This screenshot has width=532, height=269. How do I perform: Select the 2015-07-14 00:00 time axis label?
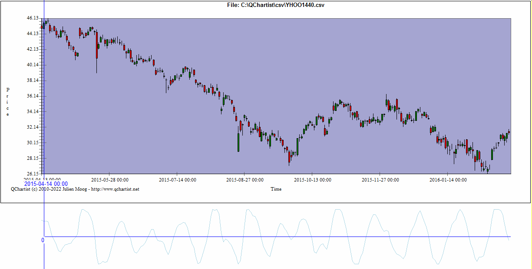pos(177,180)
